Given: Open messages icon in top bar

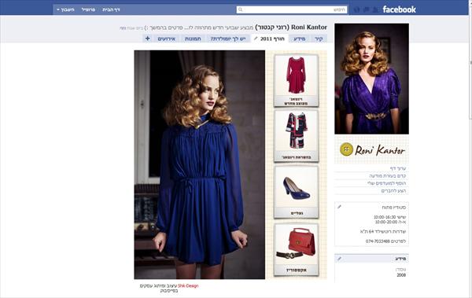Looking at the screenshot, I should [x=366, y=10].
